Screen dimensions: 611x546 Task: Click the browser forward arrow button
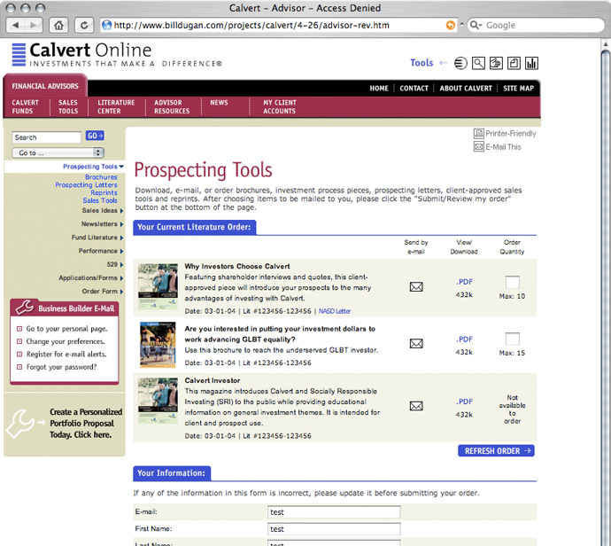pyautogui.click(x=34, y=25)
